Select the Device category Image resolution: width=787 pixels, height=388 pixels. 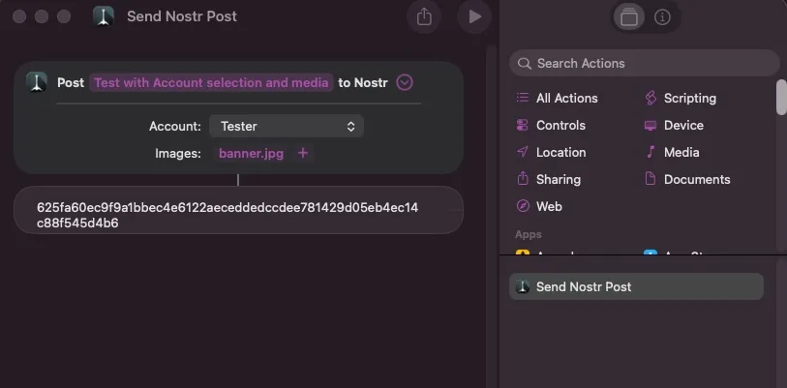click(x=683, y=125)
